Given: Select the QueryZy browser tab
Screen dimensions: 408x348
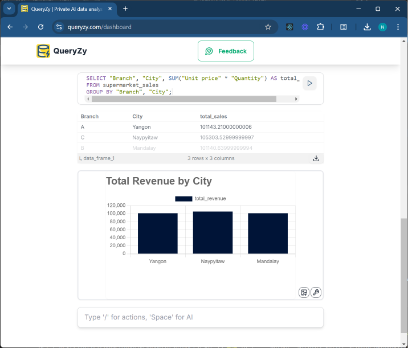Looking at the screenshot, I should coord(63,9).
